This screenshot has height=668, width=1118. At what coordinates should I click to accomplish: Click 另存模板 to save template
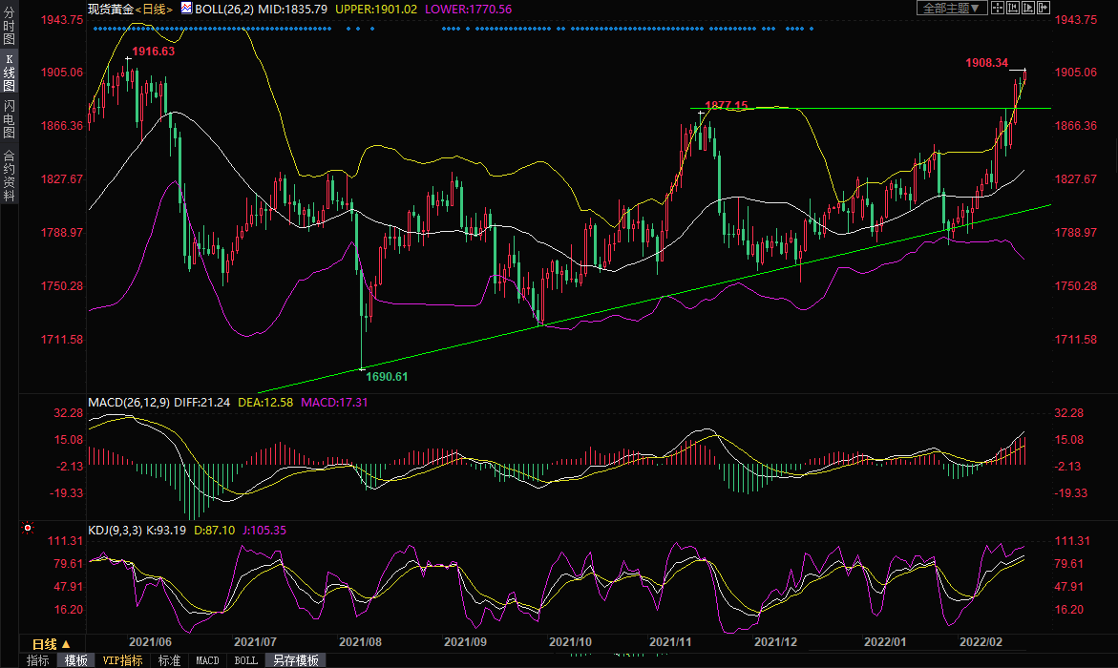294,660
